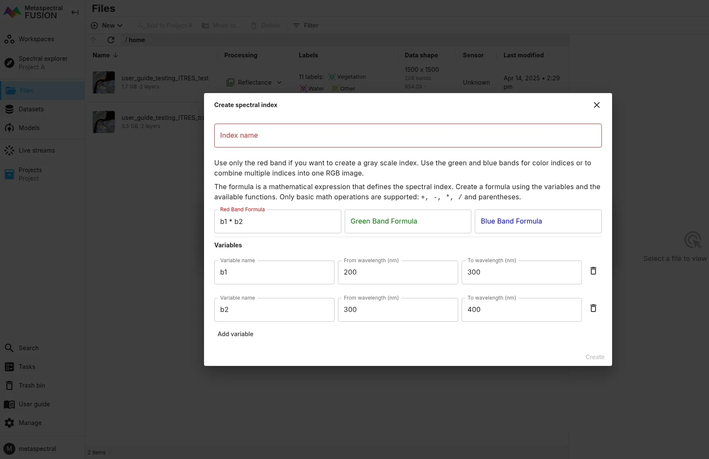Close the Create spectral index dialog

[596, 105]
